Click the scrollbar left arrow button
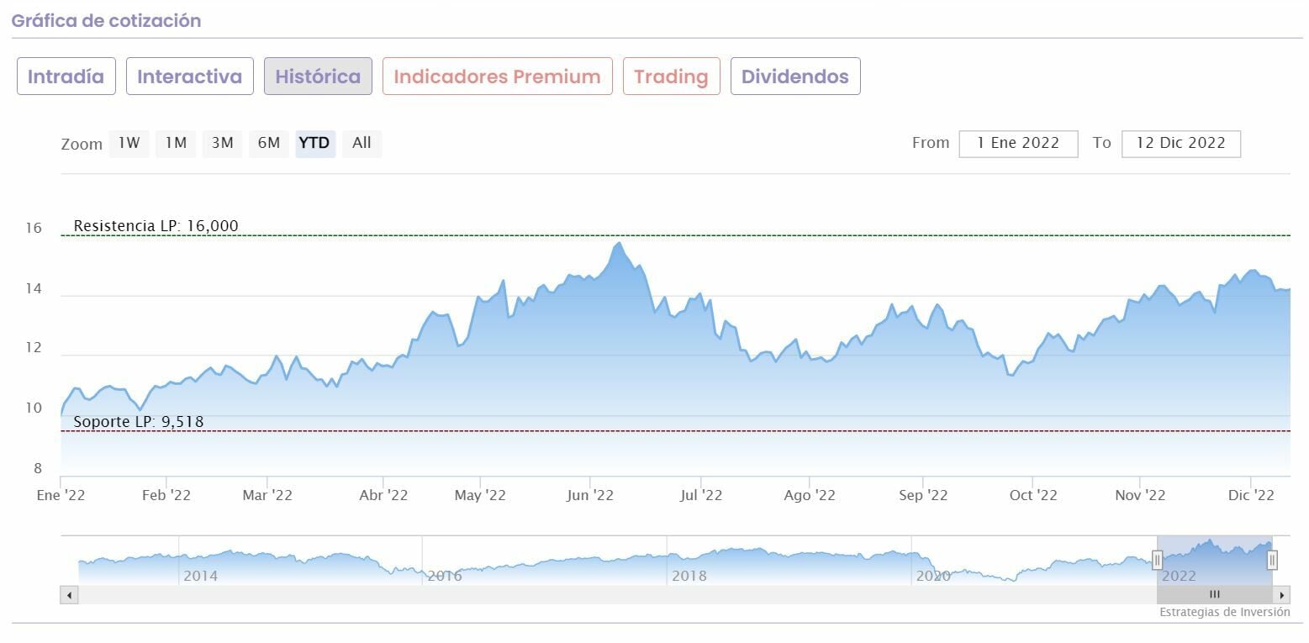Screen dimensions: 1309x643 [69, 595]
